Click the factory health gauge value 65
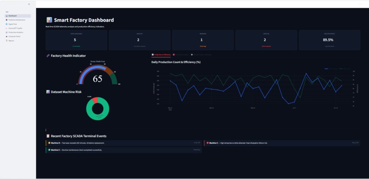 [98, 78]
